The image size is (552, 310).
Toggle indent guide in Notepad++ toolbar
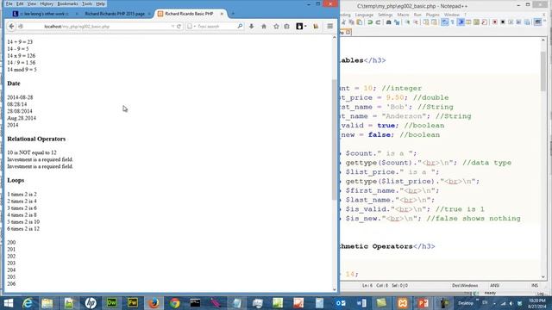[461, 22]
